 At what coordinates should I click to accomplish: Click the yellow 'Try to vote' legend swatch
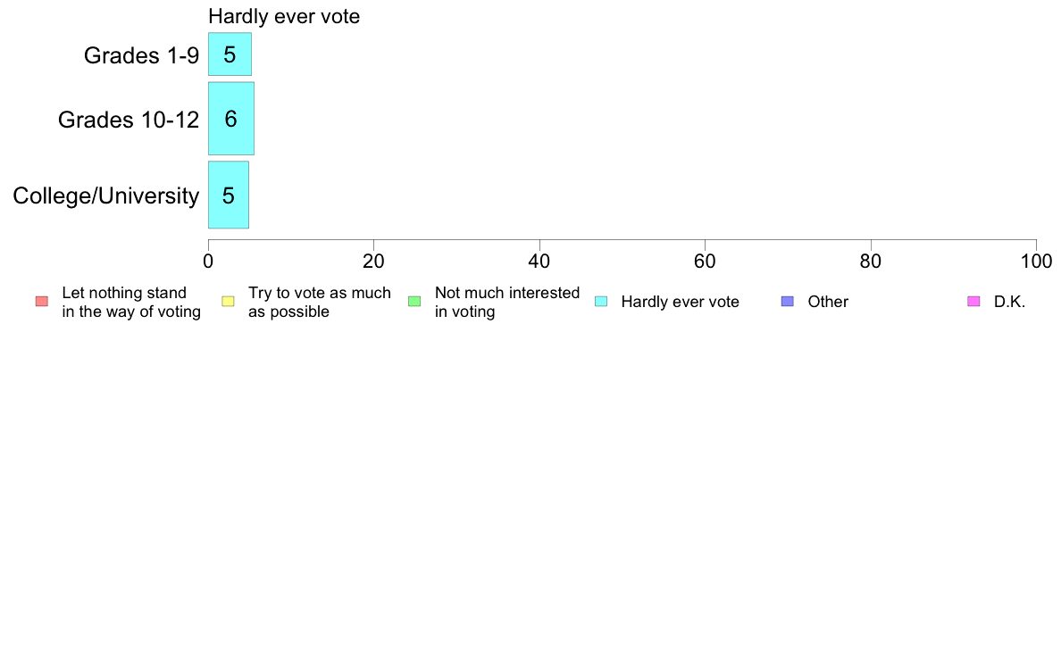228,302
